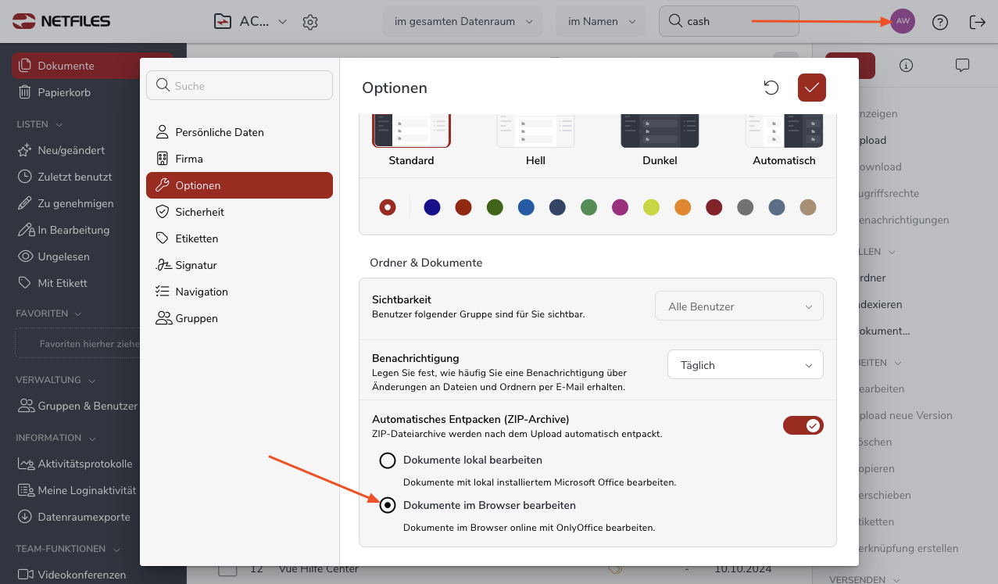Viewport: 998px width, 584px height.
Task: Expand the im gesamten Datenraum dropdown
Action: coord(462,22)
